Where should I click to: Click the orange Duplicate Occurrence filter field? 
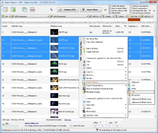pos(134,20)
